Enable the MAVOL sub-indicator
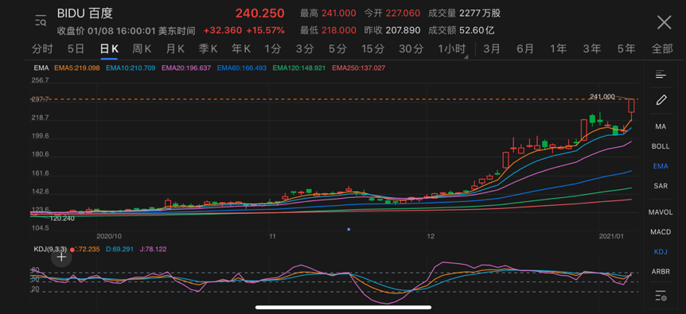Screen dimensions: 686x314 [661, 212]
